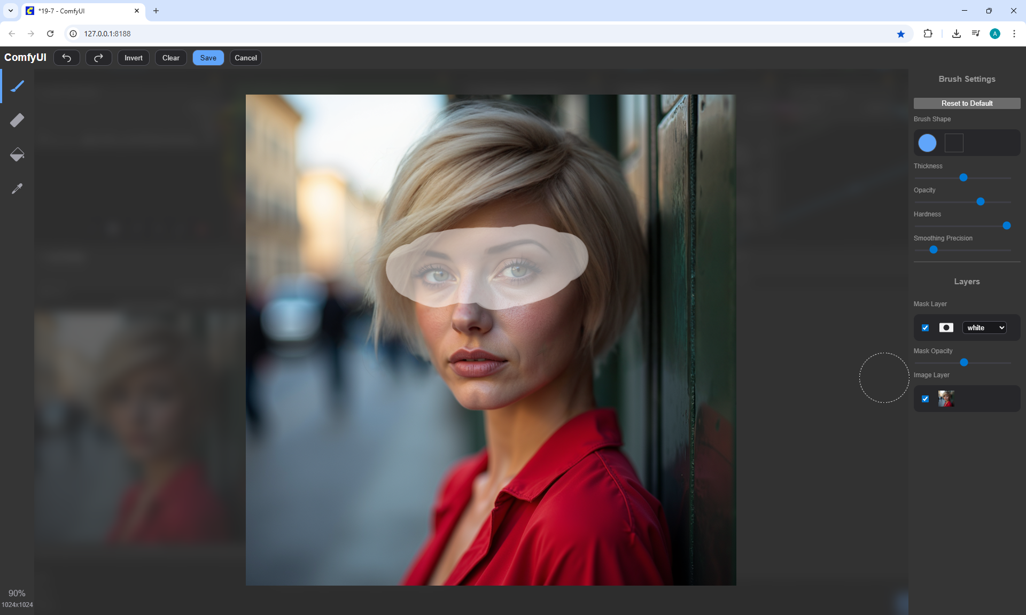Click the redo arrow button
1026x615 pixels.
coord(99,58)
